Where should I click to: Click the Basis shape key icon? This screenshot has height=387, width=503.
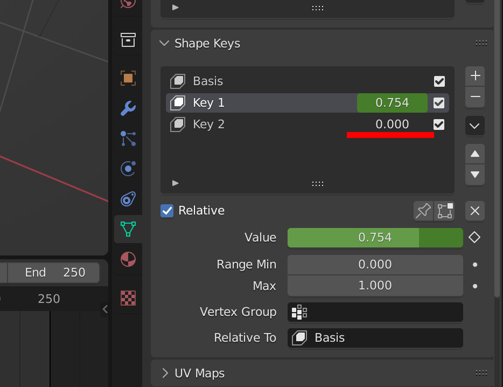[x=178, y=81]
